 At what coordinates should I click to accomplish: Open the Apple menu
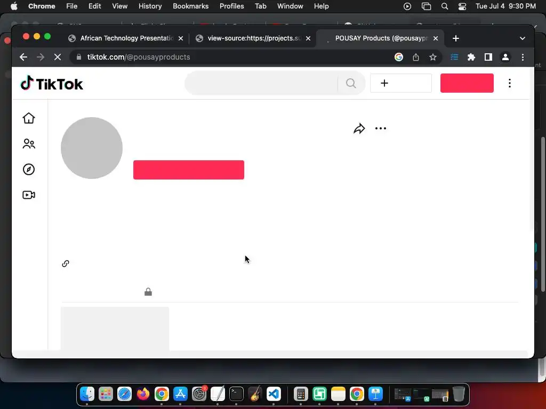(x=14, y=6)
